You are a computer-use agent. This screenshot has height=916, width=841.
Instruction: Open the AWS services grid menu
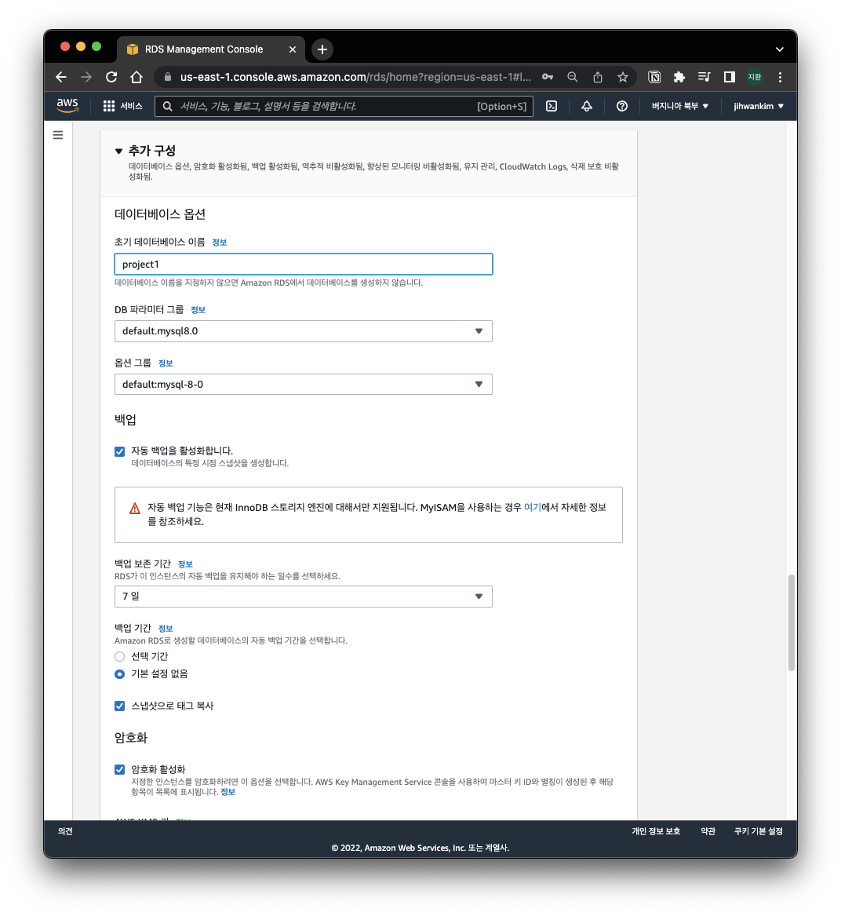tap(108, 106)
